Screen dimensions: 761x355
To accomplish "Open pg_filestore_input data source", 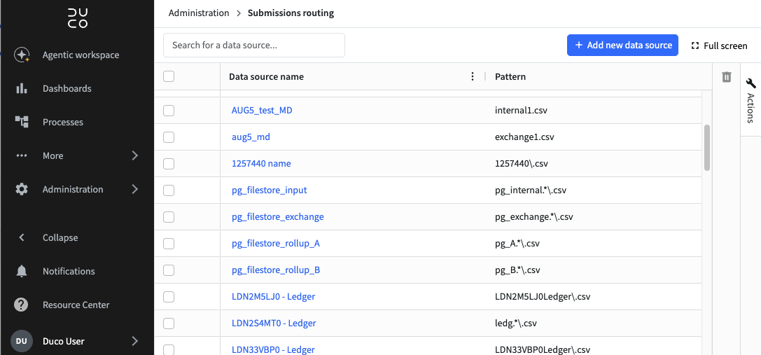I will point(270,190).
